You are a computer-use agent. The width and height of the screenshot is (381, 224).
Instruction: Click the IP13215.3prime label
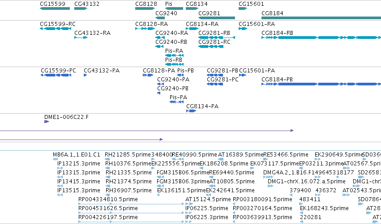(78, 164)
